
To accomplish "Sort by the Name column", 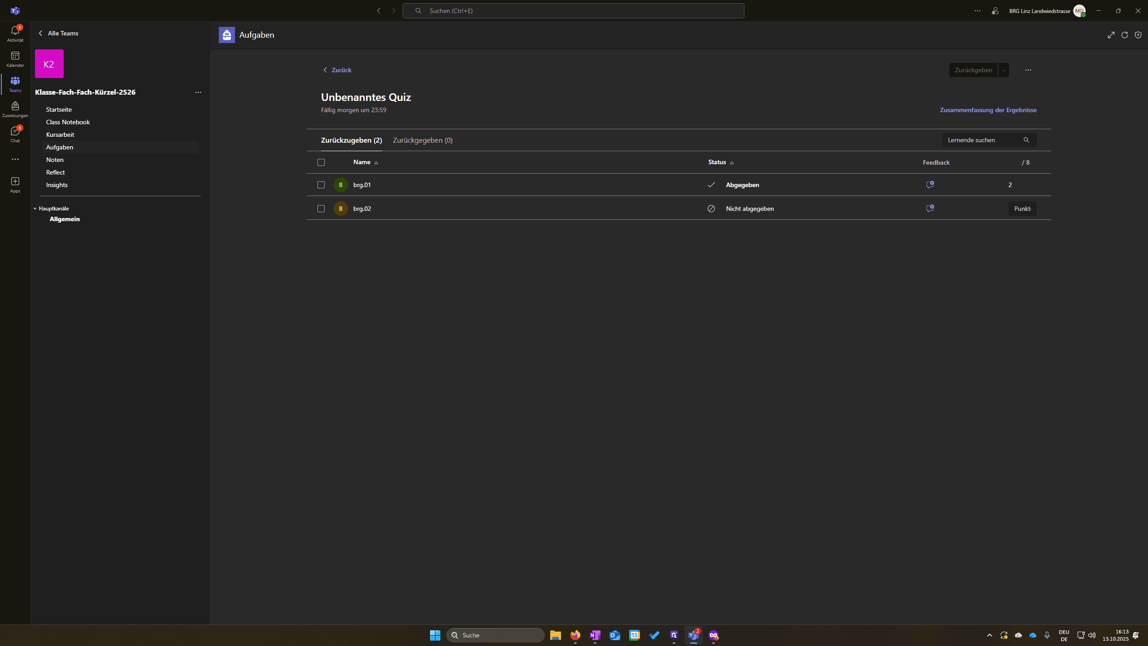I will [366, 162].
